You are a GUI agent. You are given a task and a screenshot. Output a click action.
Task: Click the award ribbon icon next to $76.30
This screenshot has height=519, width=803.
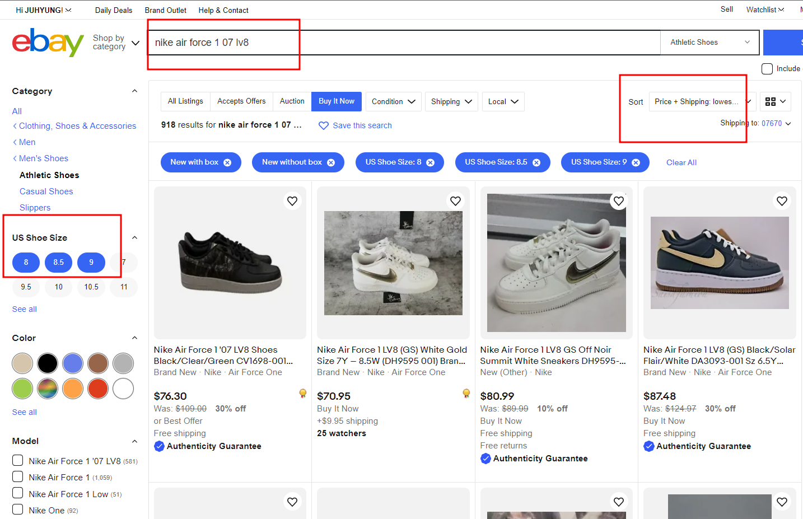click(x=303, y=394)
